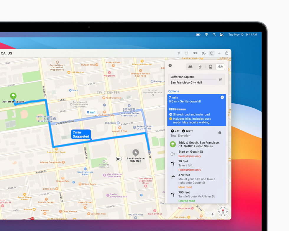
Task: Click the current location arrow in toolbar
Action: point(179,53)
